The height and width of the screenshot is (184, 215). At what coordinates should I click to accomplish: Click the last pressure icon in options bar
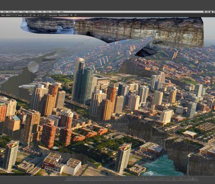(75, 15)
